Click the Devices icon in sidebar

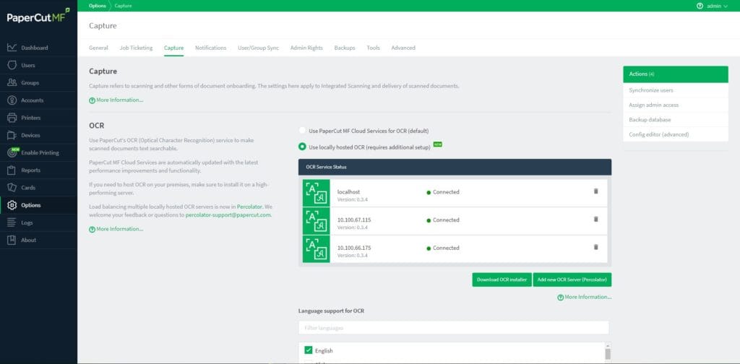point(12,135)
